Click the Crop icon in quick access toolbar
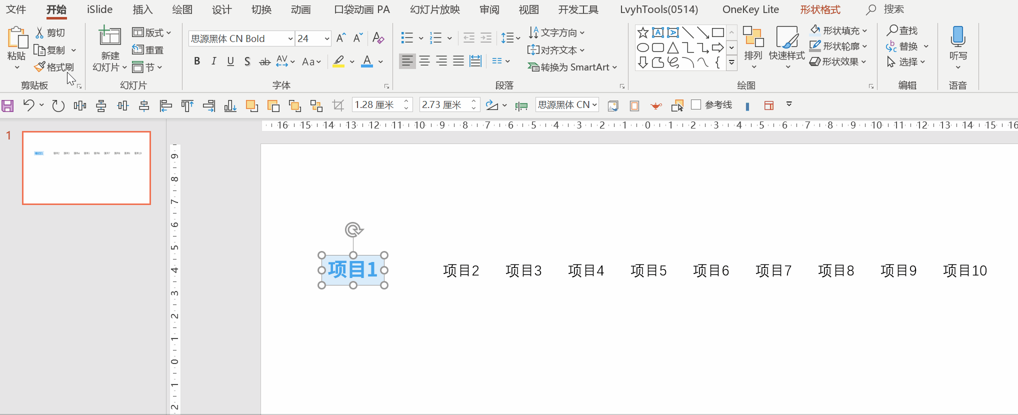This screenshot has width=1018, height=415. tap(338, 105)
